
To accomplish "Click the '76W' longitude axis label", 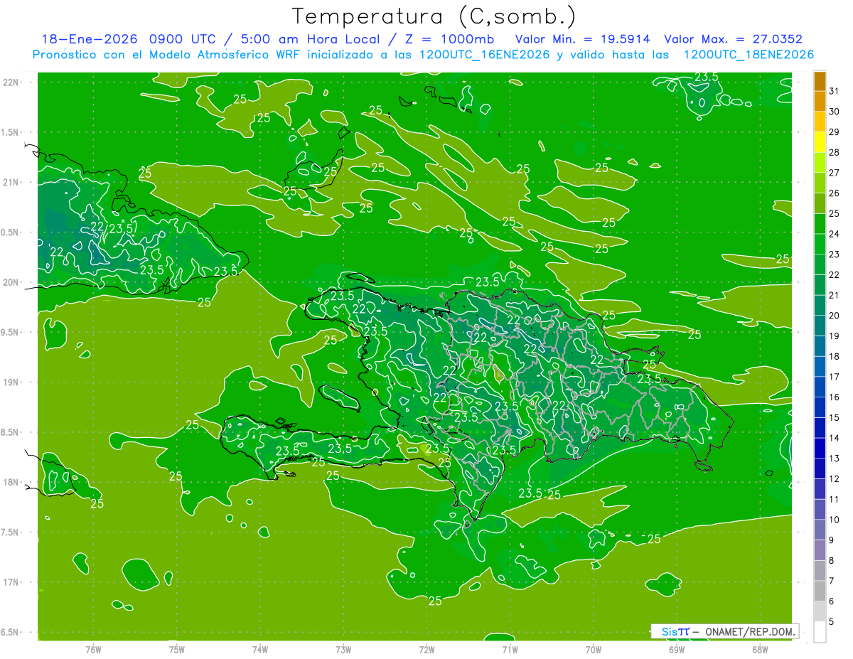I will [x=93, y=649].
